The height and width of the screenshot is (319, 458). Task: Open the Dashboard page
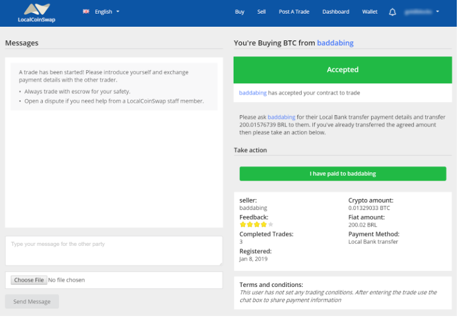pyautogui.click(x=335, y=12)
